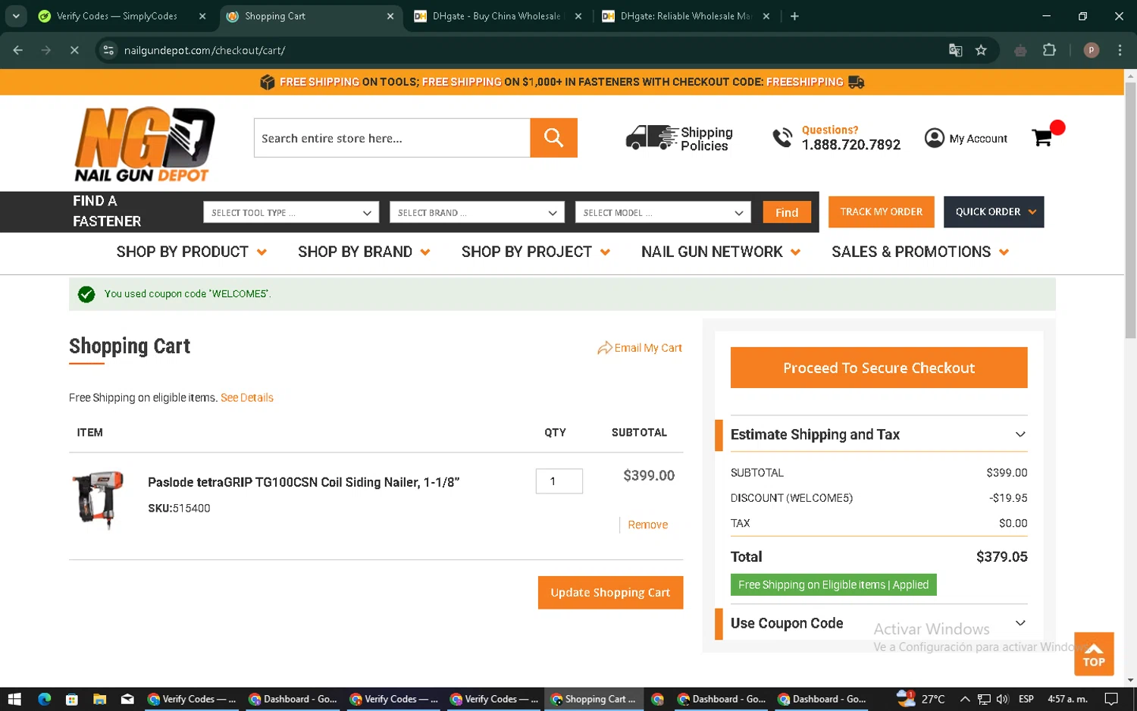Open the Select Brand dropdown
1137x711 pixels.
(477, 212)
